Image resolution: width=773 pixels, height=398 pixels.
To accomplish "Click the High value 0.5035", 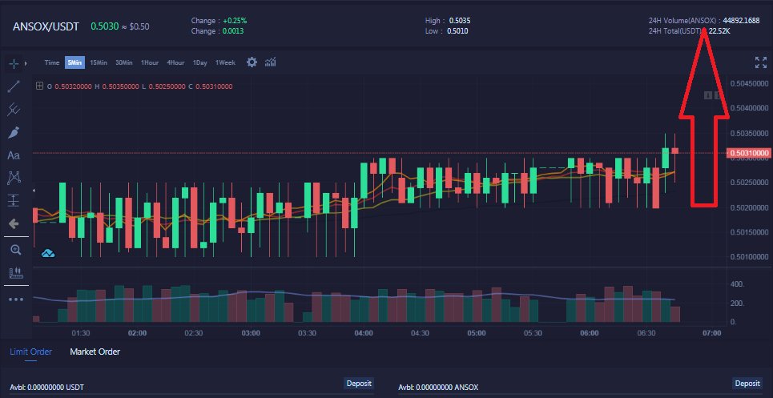I will point(460,21).
